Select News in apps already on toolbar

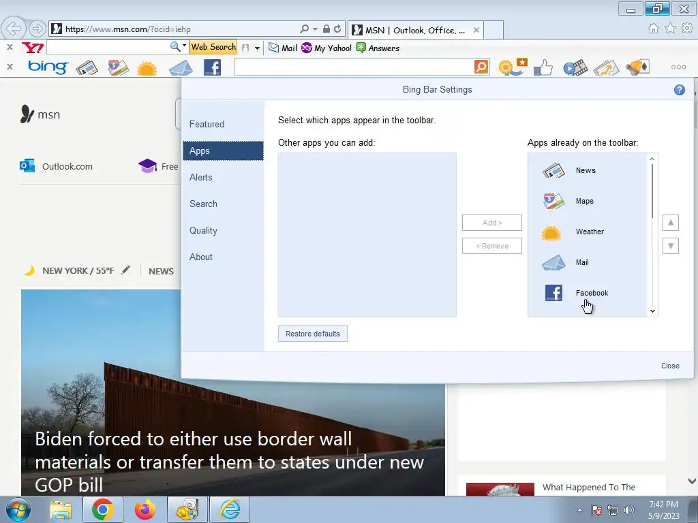coord(588,170)
